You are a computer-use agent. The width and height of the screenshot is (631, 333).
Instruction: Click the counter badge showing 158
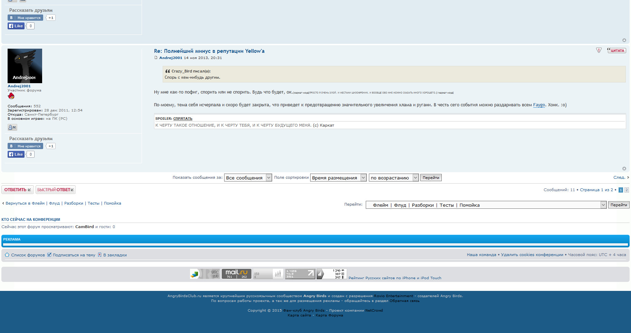coord(268,274)
